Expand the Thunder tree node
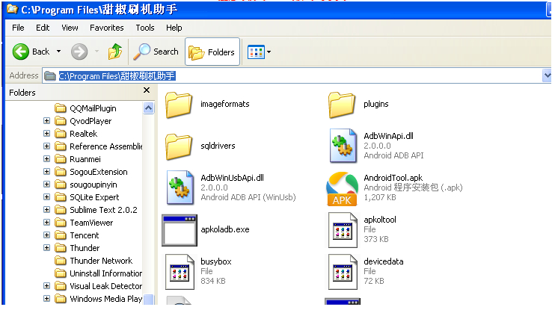Image resolution: width=552 pixels, height=313 pixels. pyautogui.click(x=46, y=247)
